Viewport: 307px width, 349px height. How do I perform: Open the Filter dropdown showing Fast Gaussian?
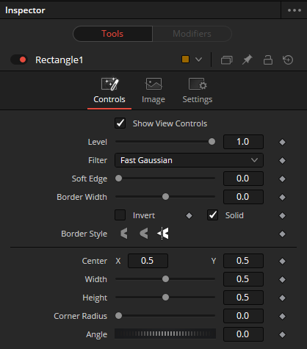point(189,160)
